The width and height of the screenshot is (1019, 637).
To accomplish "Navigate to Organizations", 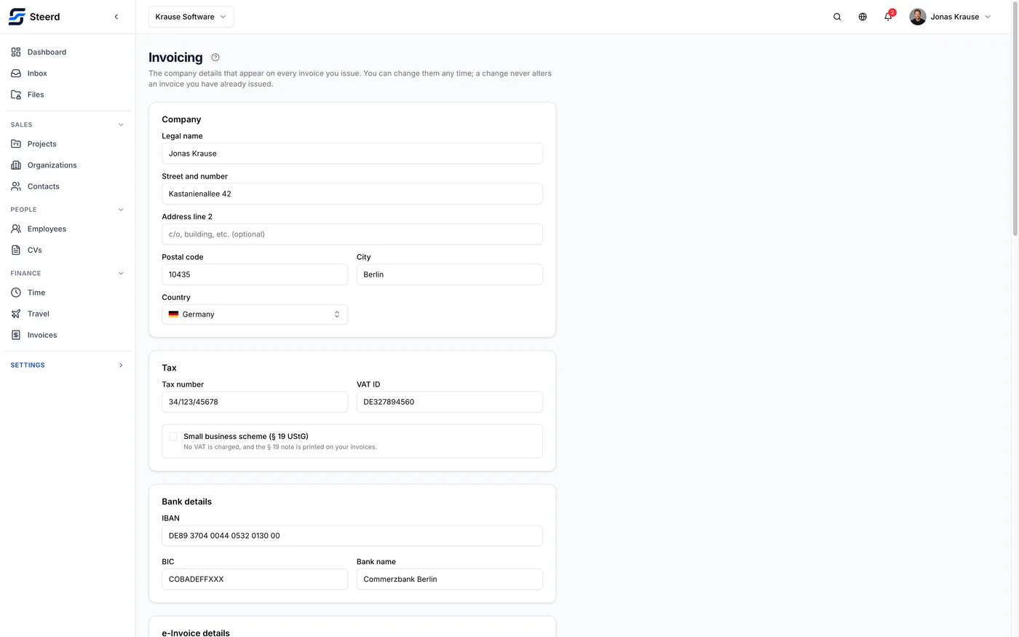I will click(x=67, y=165).
